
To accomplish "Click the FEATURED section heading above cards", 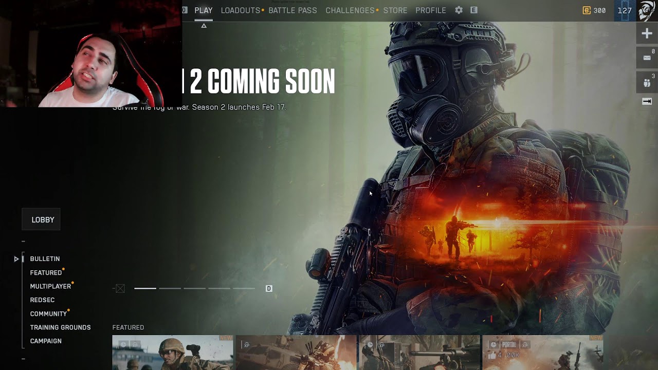I will click(128, 327).
